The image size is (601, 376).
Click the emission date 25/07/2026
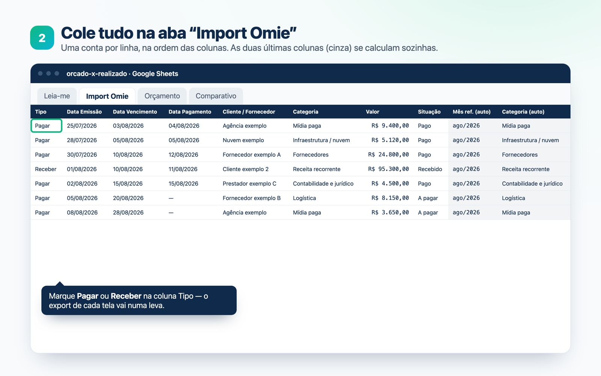coord(82,126)
